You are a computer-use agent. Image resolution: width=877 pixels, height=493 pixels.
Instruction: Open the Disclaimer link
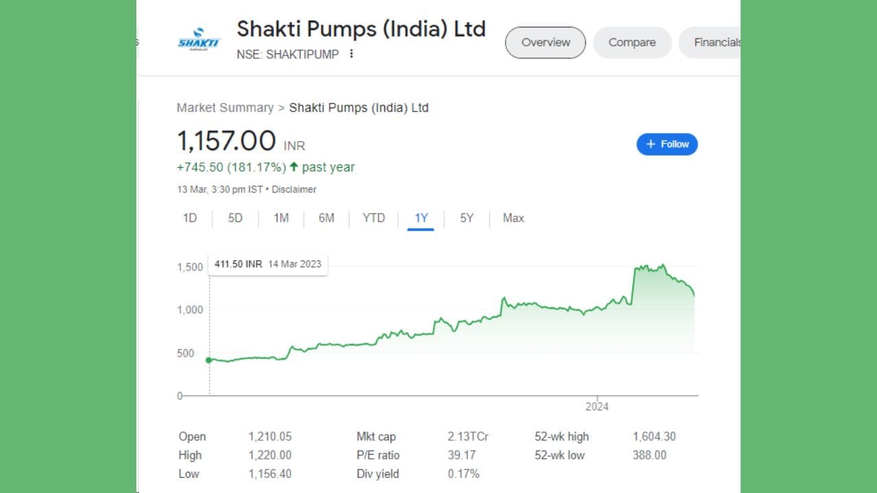pos(294,189)
